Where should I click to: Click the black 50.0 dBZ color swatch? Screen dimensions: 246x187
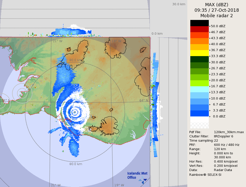(199, 23)
